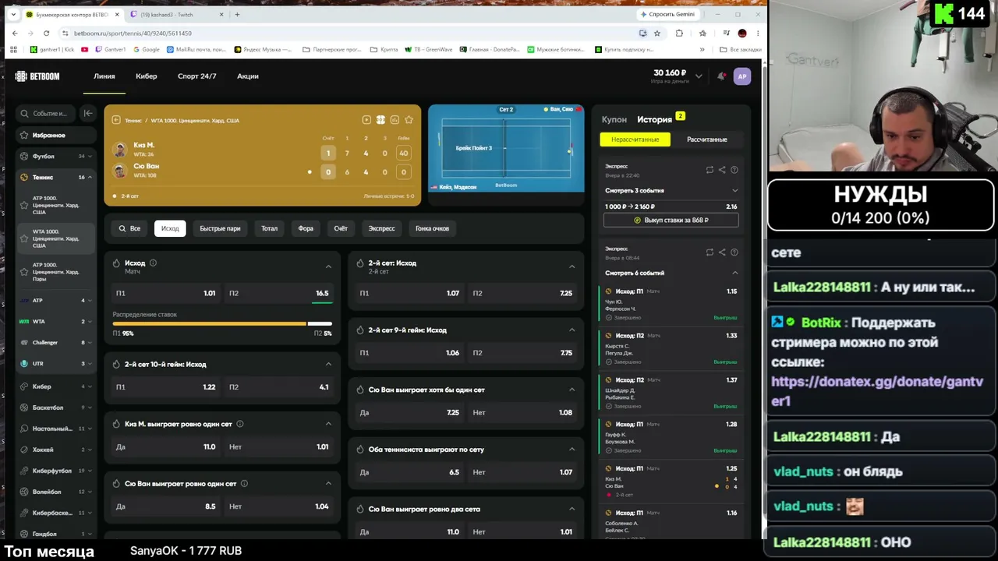
Task: Collapse the sports sidebar panel
Action: (x=88, y=113)
